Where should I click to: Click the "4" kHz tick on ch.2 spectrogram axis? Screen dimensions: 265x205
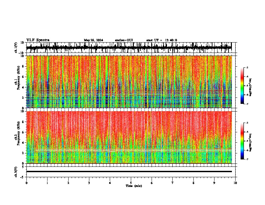[23, 143]
